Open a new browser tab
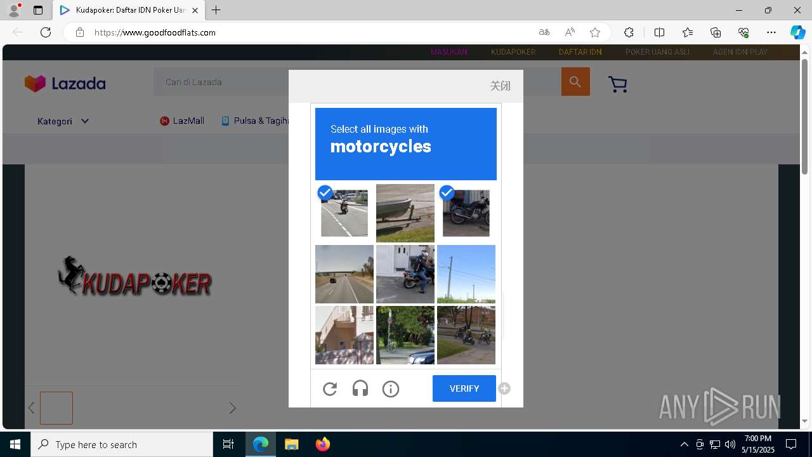Screen dimensions: 812x457 [216, 10]
